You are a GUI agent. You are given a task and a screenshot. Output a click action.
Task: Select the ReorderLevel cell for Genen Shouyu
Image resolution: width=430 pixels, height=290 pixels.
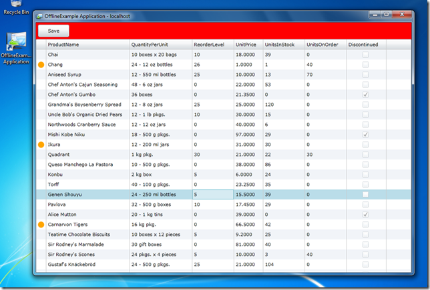[x=212, y=195]
